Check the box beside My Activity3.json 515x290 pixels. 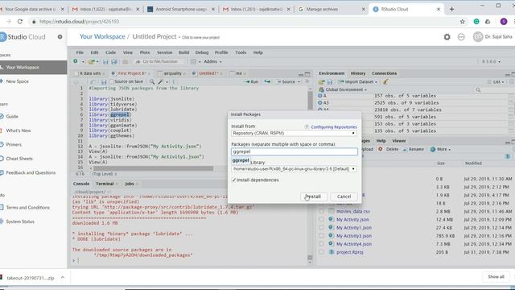[321, 236]
